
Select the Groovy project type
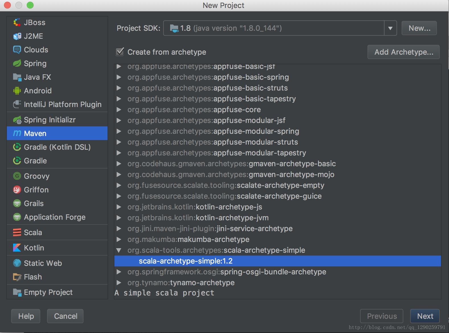click(x=36, y=176)
